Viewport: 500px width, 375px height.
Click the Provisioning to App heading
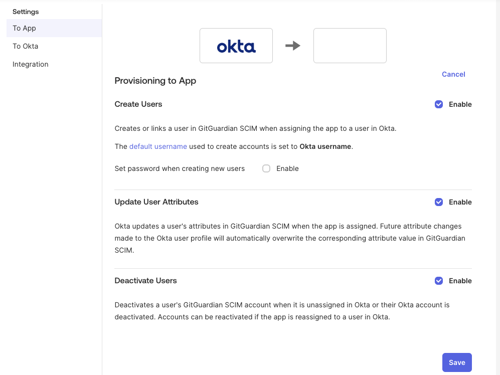[155, 81]
